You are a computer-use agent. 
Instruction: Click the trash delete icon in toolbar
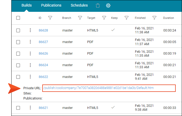98,6
